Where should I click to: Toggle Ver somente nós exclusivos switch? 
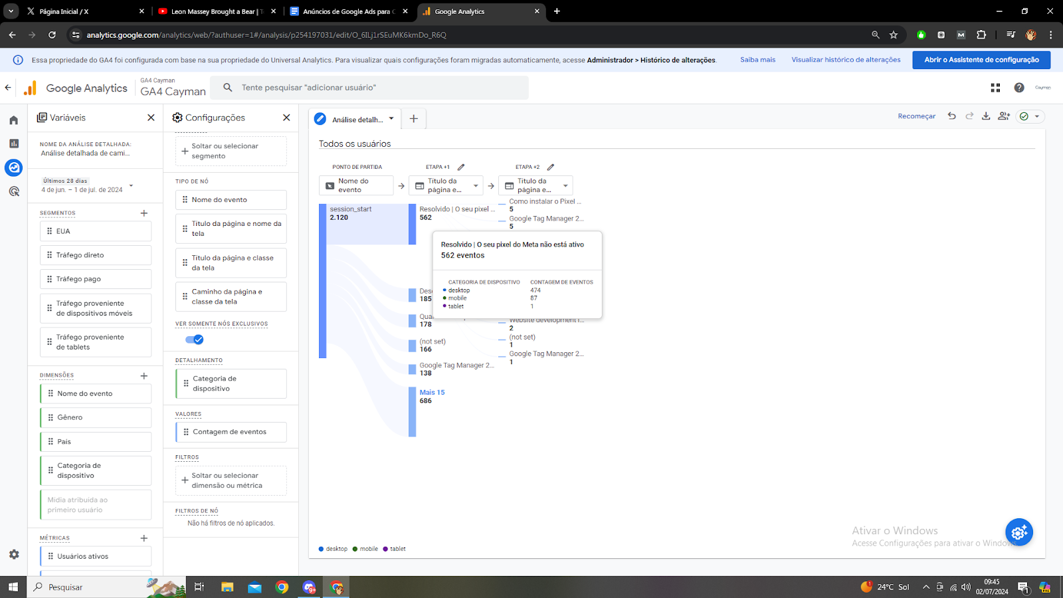(x=195, y=340)
